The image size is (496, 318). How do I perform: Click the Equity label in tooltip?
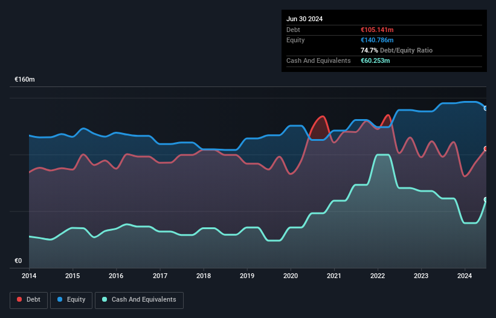295,40
